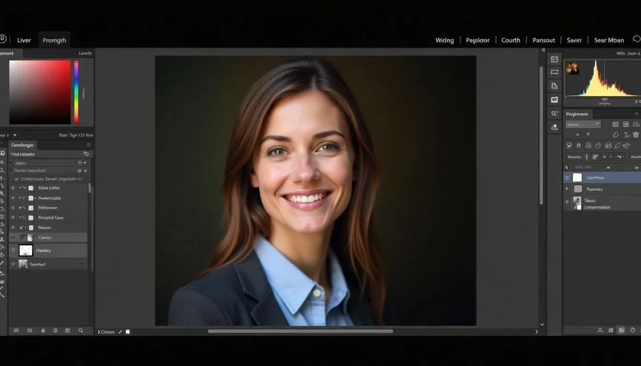This screenshot has width=641, height=366.
Task: Click the highlighted camera icon in right footer
Action: [x=621, y=330]
